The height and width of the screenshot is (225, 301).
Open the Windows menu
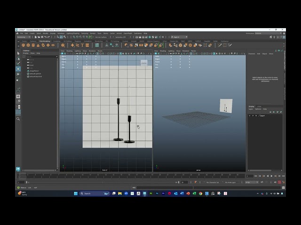click(61, 33)
